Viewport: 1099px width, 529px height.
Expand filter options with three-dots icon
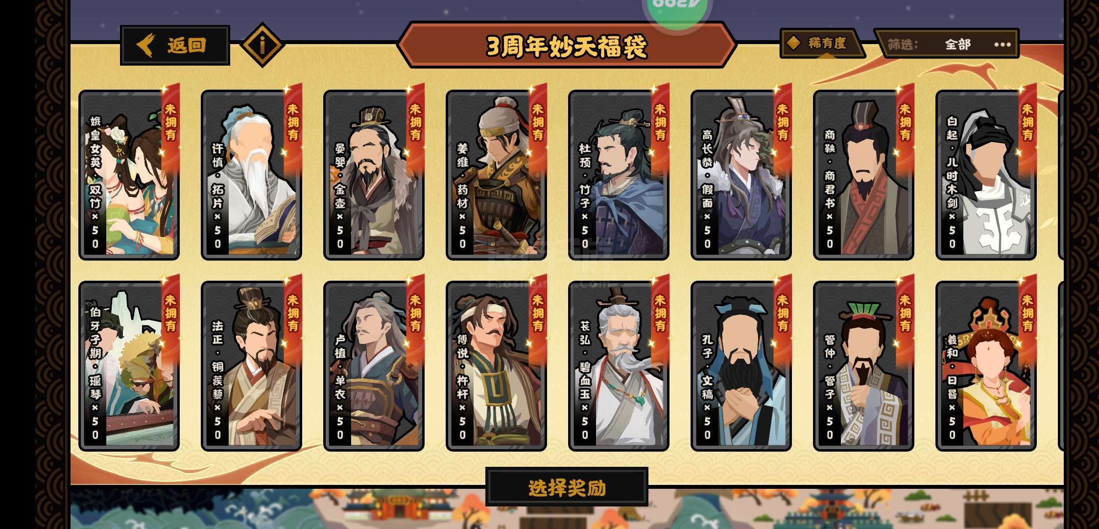pos(1003,45)
